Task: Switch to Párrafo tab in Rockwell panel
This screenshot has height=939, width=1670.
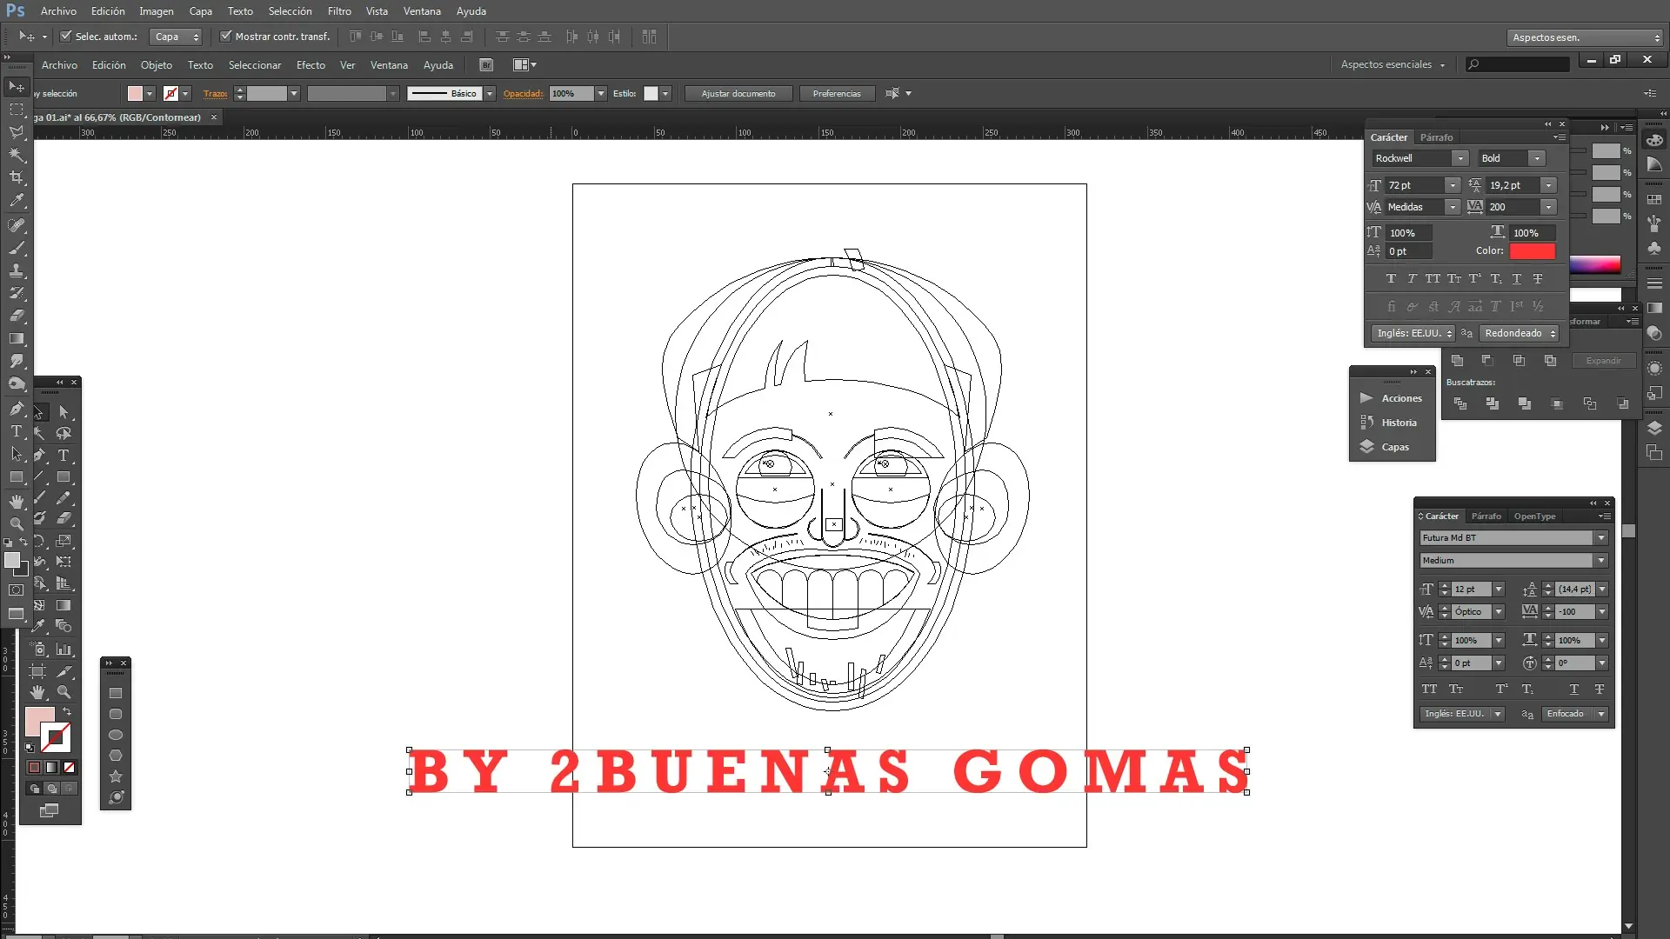Action: coord(1436,137)
